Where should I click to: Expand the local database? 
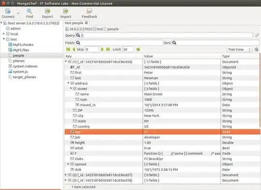4,34
